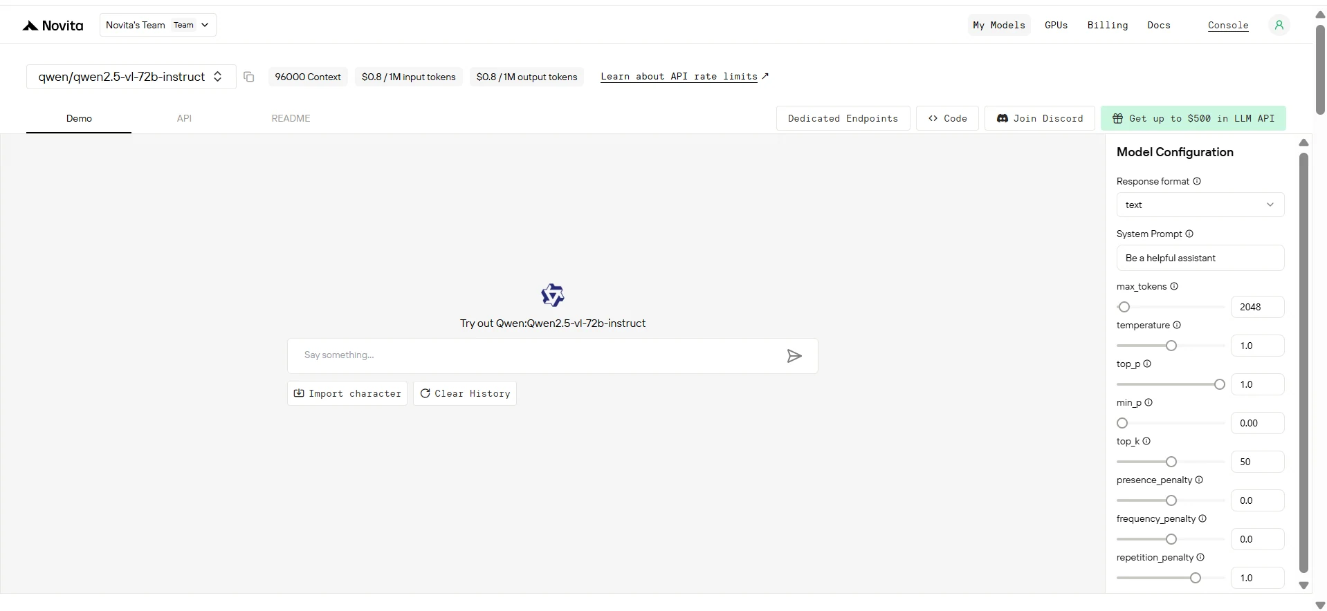Image resolution: width=1327 pixels, height=611 pixels.
Task: Show info icon next to frequency_penalty
Action: tap(1202, 518)
